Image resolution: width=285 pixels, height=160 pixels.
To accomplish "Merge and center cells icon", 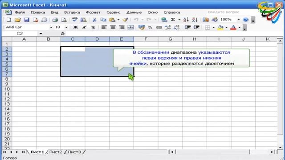I will click(x=130, y=28).
